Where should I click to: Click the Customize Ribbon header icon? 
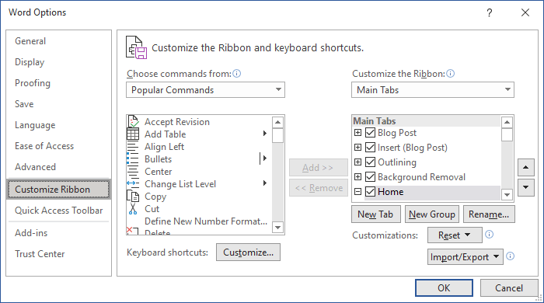(136, 47)
